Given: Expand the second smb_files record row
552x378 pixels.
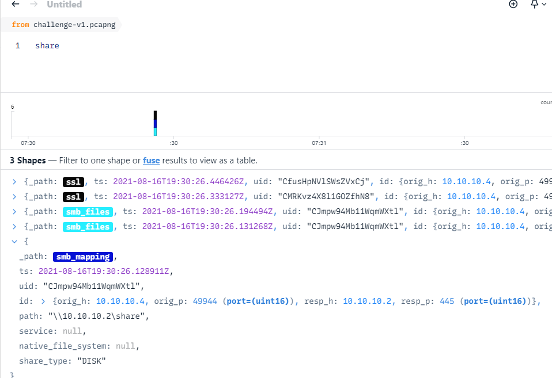Looking at the screenshot, I should point(14,227).
